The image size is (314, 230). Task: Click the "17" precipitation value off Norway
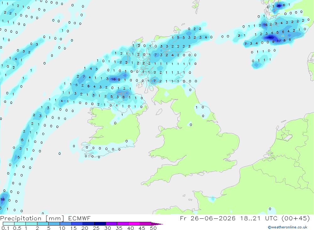coord(279,41)
